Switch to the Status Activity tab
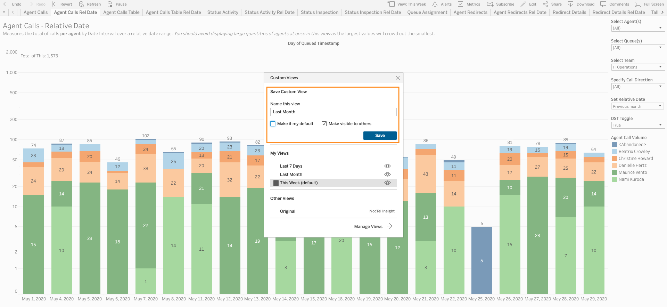The image size is (667, 307). [223, 12]
